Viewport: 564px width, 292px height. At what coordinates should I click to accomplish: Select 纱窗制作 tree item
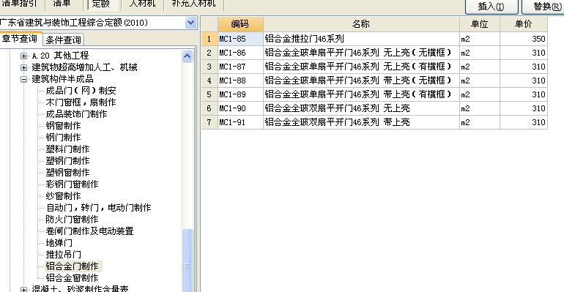tap(63, 196)
